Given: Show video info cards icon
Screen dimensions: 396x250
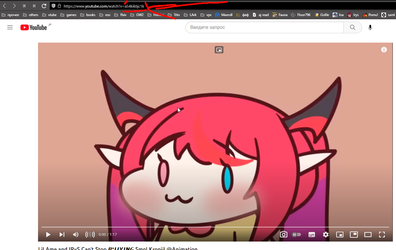Looking at the screenshot, I should pyautogui.click(x=384, y=50).
